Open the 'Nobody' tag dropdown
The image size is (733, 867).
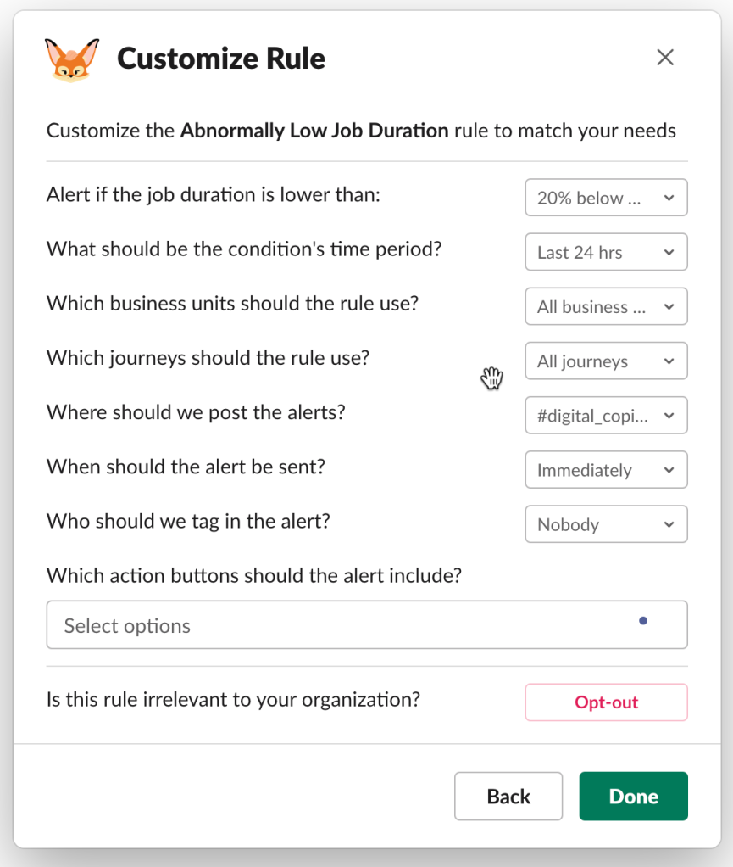click(x=606, y=524)
